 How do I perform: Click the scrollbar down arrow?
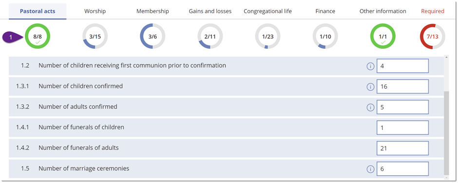[446, 177]
